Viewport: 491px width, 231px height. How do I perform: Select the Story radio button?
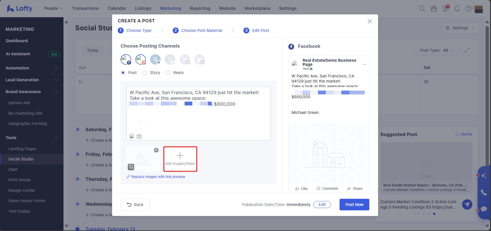pyautogui.click(x=145, y=73)
